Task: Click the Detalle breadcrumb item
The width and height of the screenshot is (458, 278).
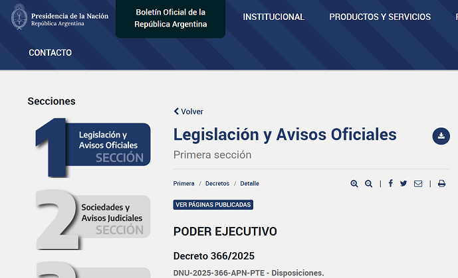Action: pos(249,184)
